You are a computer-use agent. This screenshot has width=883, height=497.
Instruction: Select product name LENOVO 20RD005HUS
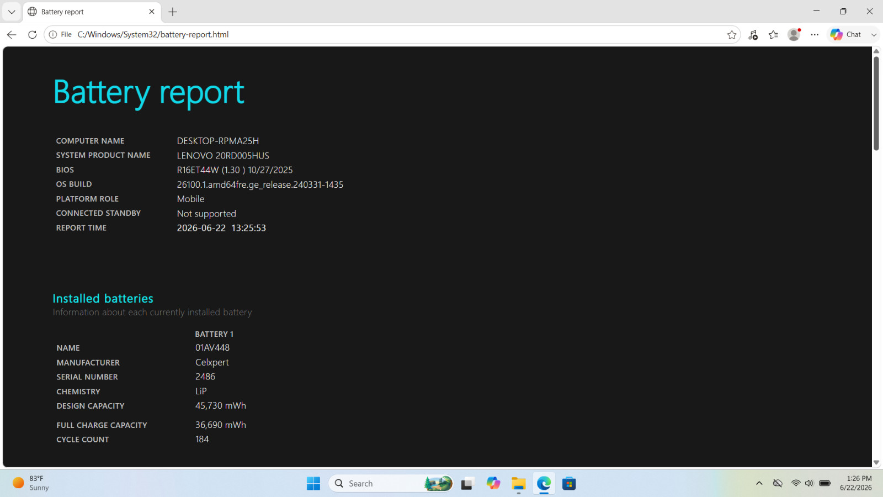click(x=223, y=156)
